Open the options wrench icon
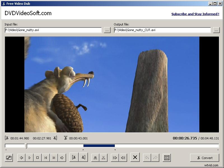 (x=9, y=158)
